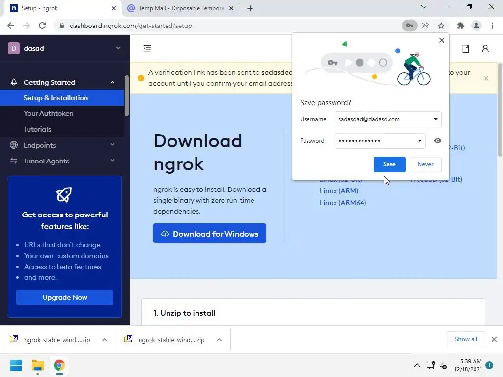503x377 pixels.
Task: Click the address bar URL
Action: [131, 26]
